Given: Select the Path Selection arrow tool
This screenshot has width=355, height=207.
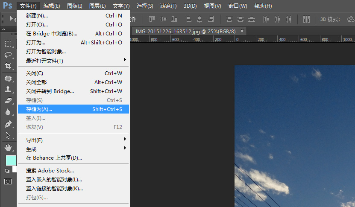Looking at the screenshot, I should click(8, 135).
